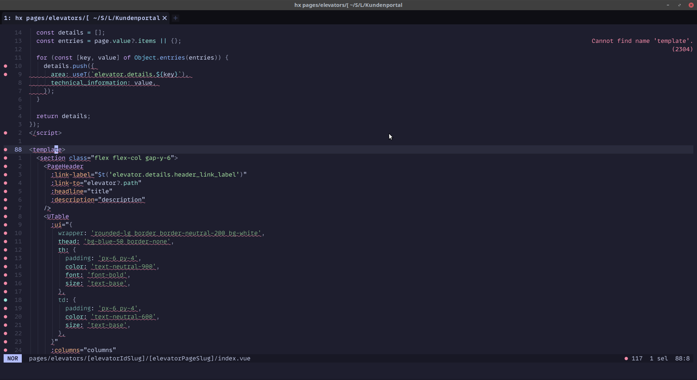Click the NOR mode indicator in status line
Viewport: 697px width, 380px height.
(x=13, y=359)
